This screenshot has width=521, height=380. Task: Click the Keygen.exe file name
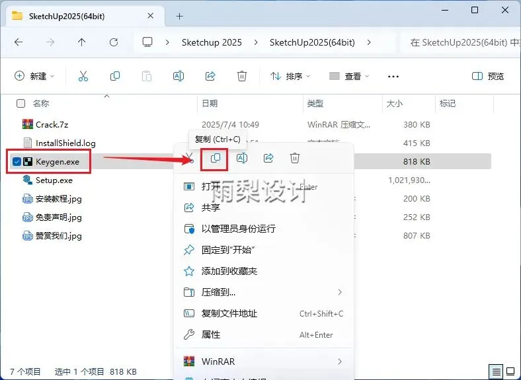pyautogui.click(x=58, y=162)
